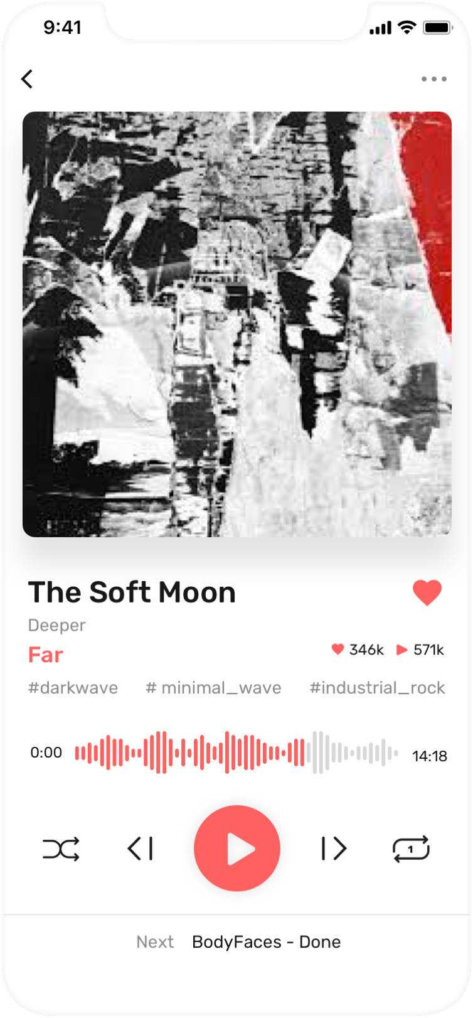Click the small play icon beside 571k

[402, 650]
